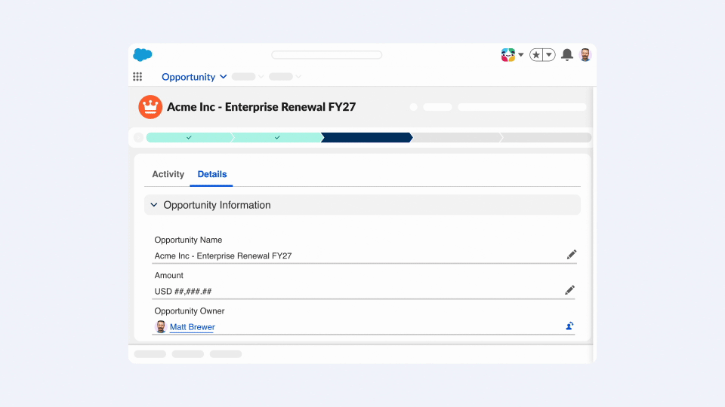The width and height of the screenshot is (725, 407).
Task: Open the Slack icon in header
Action: click(x=507, y=55)
